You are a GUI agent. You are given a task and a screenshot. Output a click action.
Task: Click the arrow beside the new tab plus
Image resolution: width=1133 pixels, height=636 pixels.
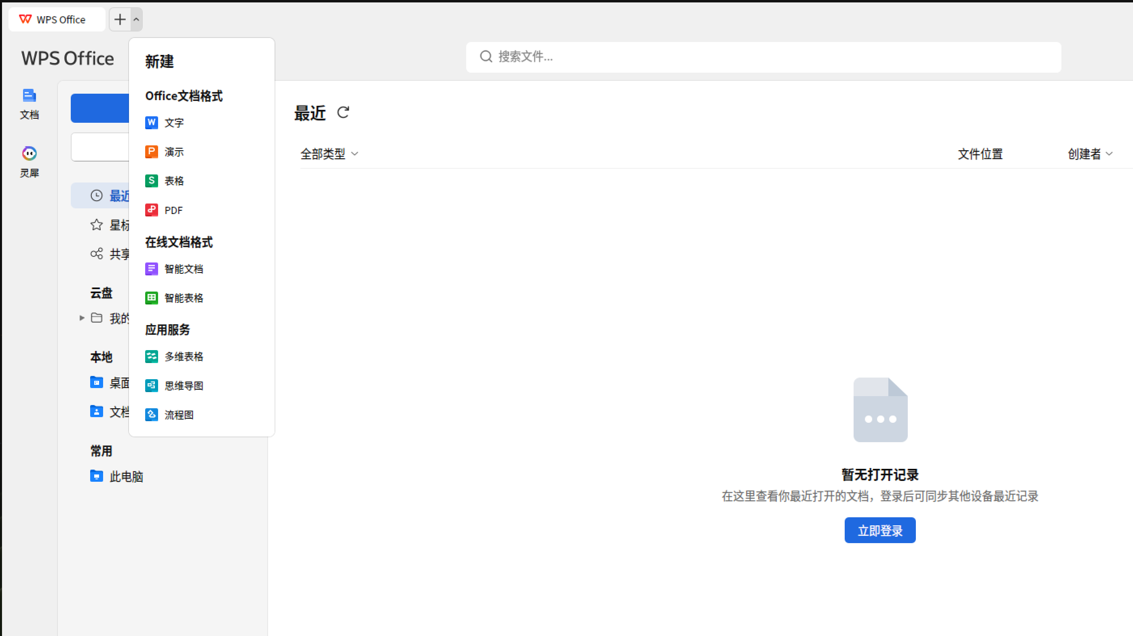pos(136,19)
